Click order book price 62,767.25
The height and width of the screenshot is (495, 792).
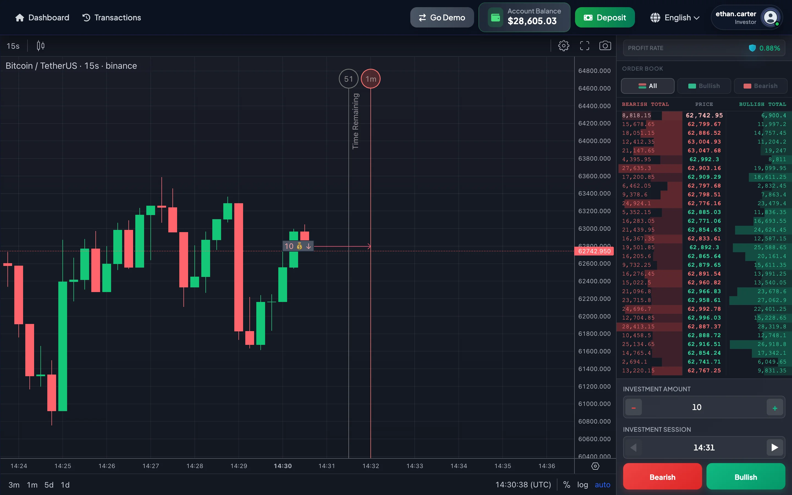[704, 371]
